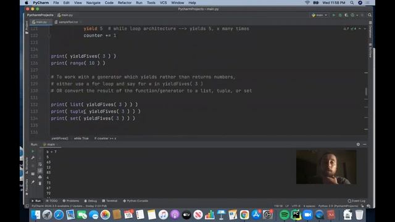Change 4 spaces indent setting in status bar
Screen dimensions: 395x222
click(309, 206)
